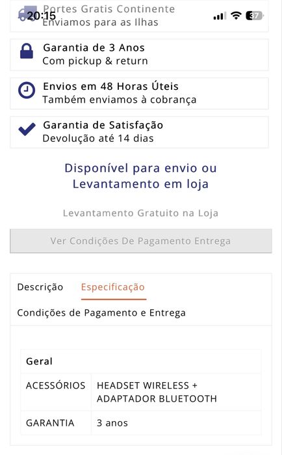Tap the padlock warranty icon
This screenshot has height=455, width=282.
27,51
